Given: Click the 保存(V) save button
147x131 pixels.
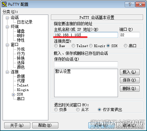Looking at the screenshot, I should pyautogui.click(x=130, y=80).
